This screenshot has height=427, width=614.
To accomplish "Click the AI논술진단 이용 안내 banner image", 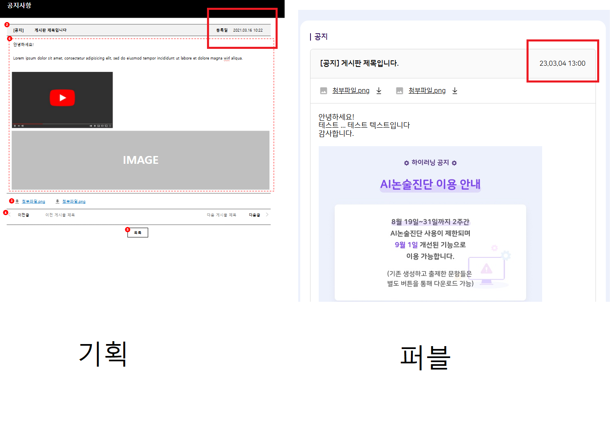I will pyautogui.click(x=430, y=224).
